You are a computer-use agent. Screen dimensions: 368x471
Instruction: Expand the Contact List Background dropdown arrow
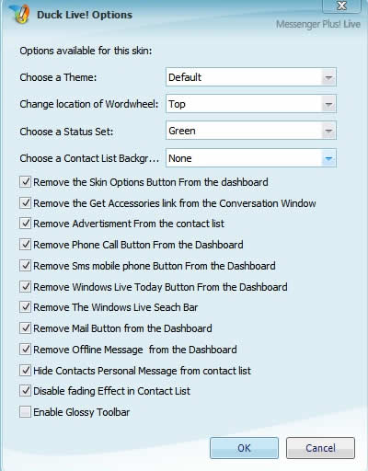(328, 158)
